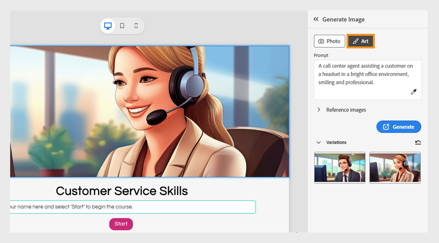Click the name entry field on the slide
Image resolution: width=439 pixels, height=243 pixels.
[133, 207]
